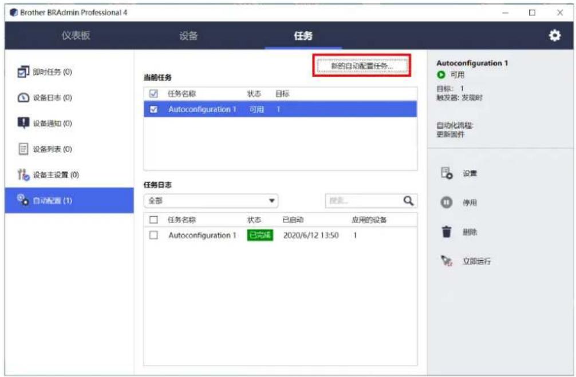The image size is (576, 377).
Task: Click the 新的自动配置任务... button
Action: (362, 66)
